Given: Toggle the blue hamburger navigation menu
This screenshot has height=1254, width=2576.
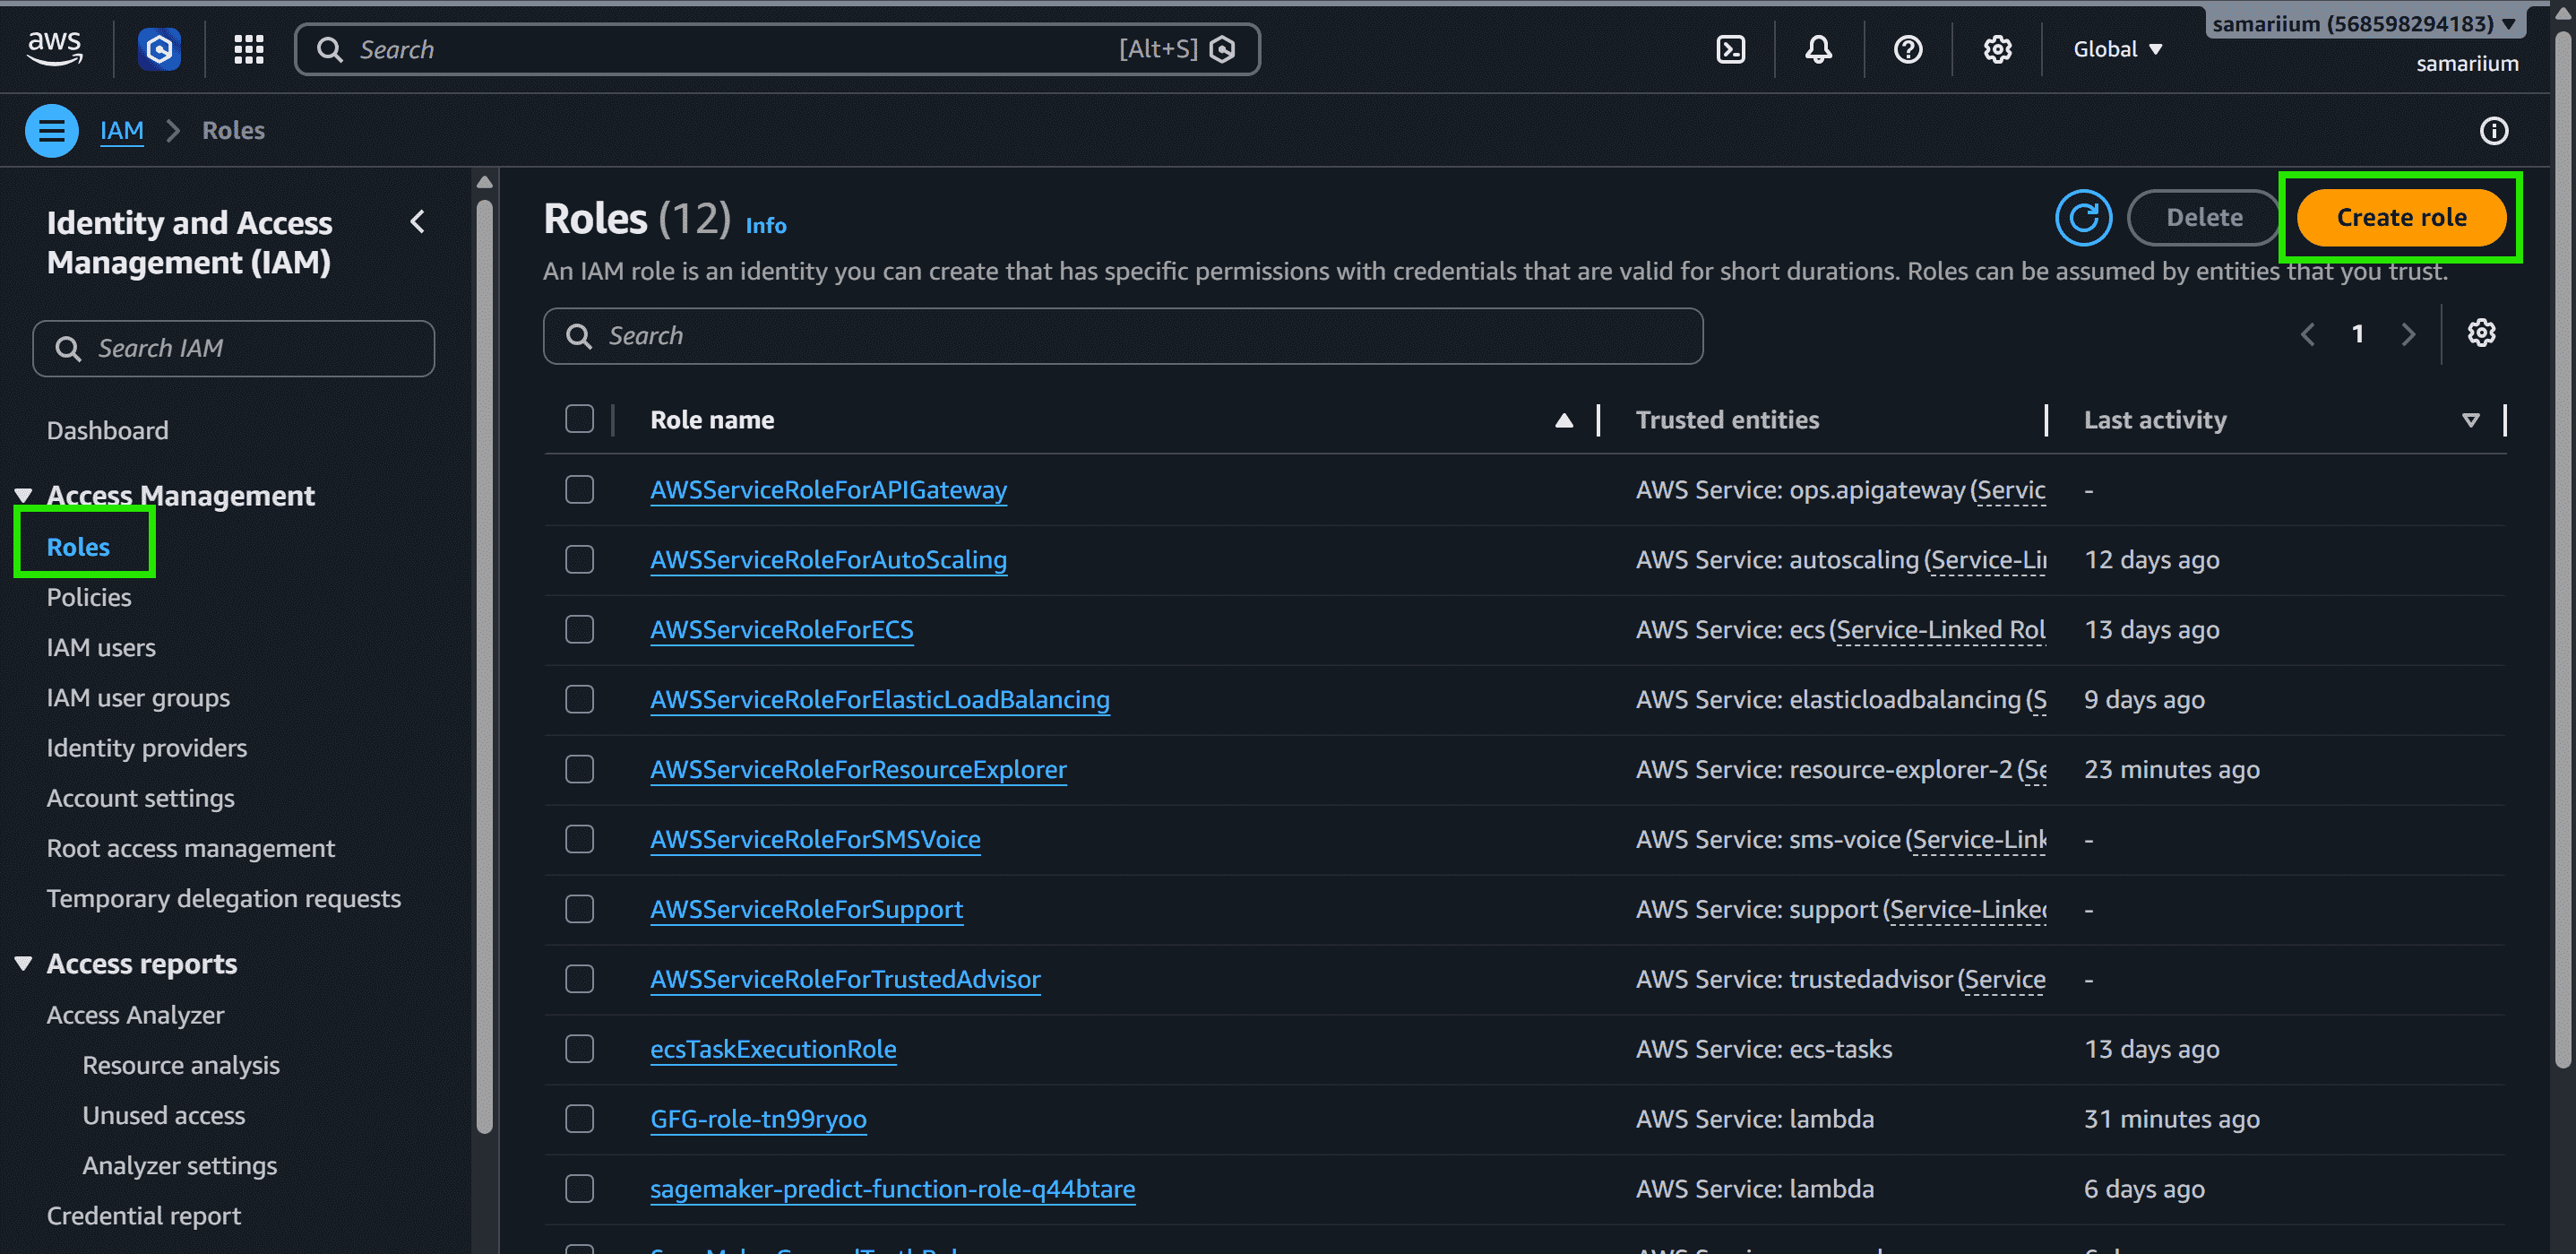Looking at the screenshot, I should click(x=52, y=131).
